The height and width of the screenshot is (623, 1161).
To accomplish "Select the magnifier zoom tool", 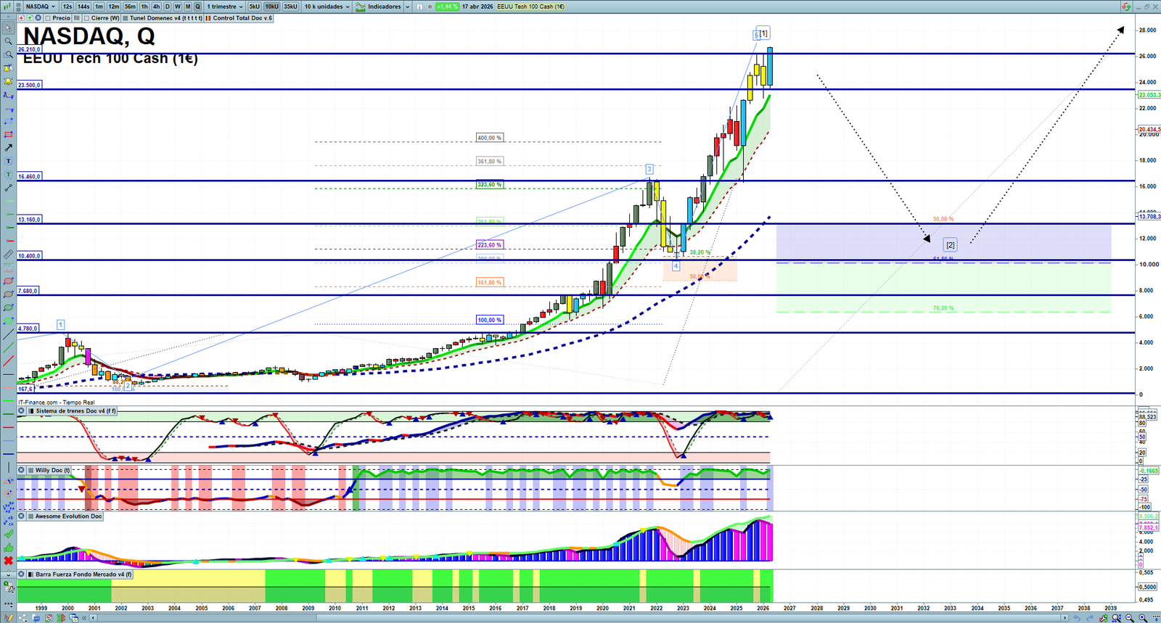I will (x=8, y=41).
